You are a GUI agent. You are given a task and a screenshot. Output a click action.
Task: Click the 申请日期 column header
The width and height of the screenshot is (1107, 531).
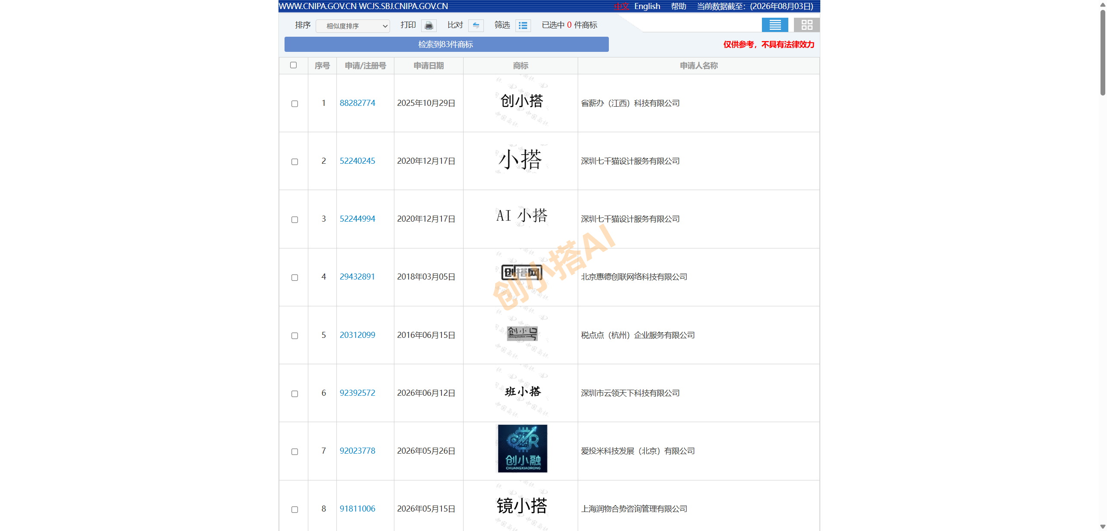click(429, 66)
